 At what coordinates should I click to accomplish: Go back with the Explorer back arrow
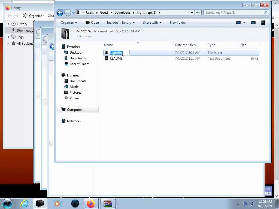click(x=60, y=13)
